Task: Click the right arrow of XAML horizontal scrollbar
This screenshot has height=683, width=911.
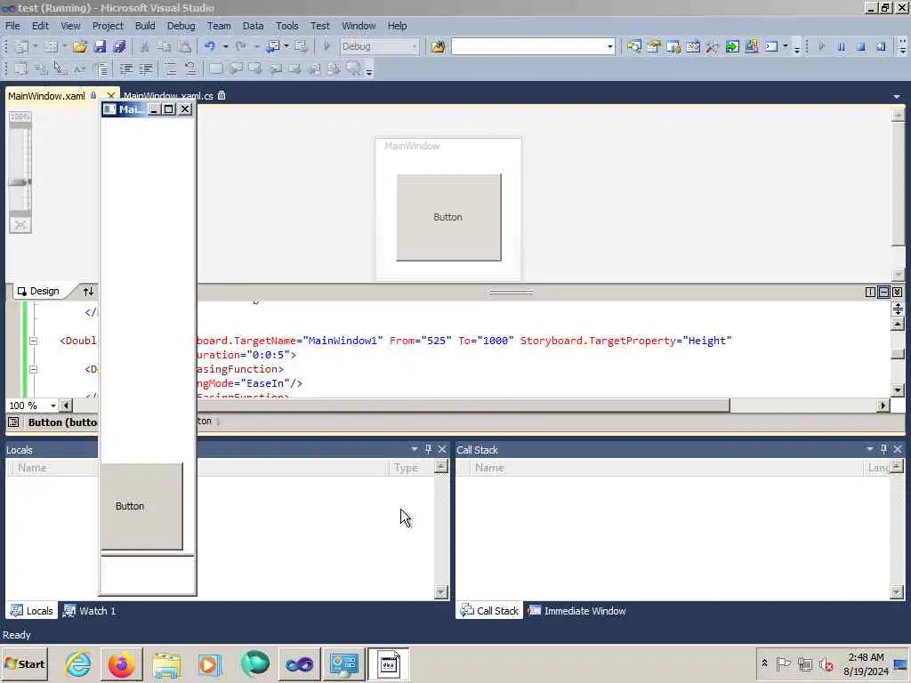Action: coord(883,406)
